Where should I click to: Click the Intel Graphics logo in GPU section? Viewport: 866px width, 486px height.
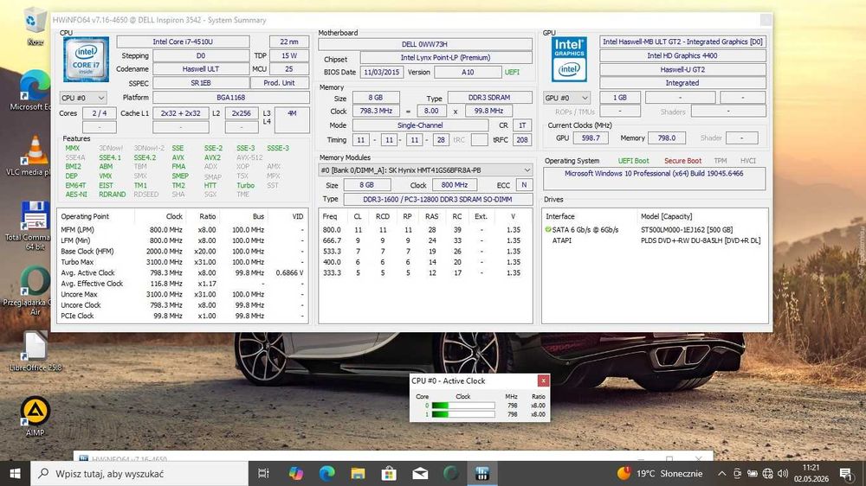tap(569, 60)
